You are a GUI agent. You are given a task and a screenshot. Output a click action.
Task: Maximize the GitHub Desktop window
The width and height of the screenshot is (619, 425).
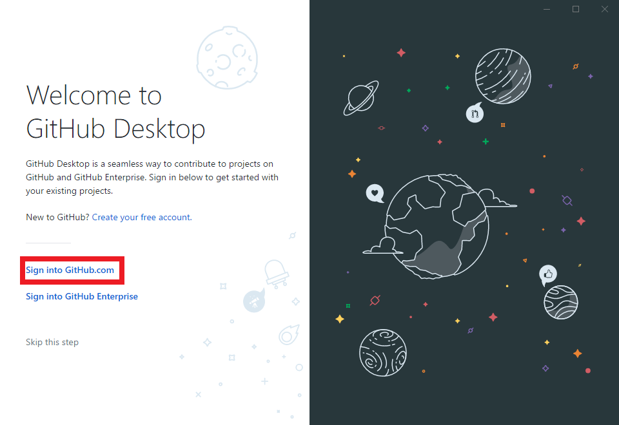click(576, 9)
